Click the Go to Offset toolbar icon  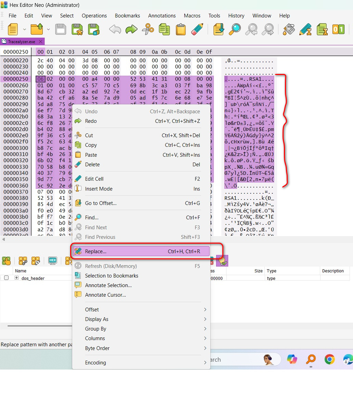(x=219, y=29)
